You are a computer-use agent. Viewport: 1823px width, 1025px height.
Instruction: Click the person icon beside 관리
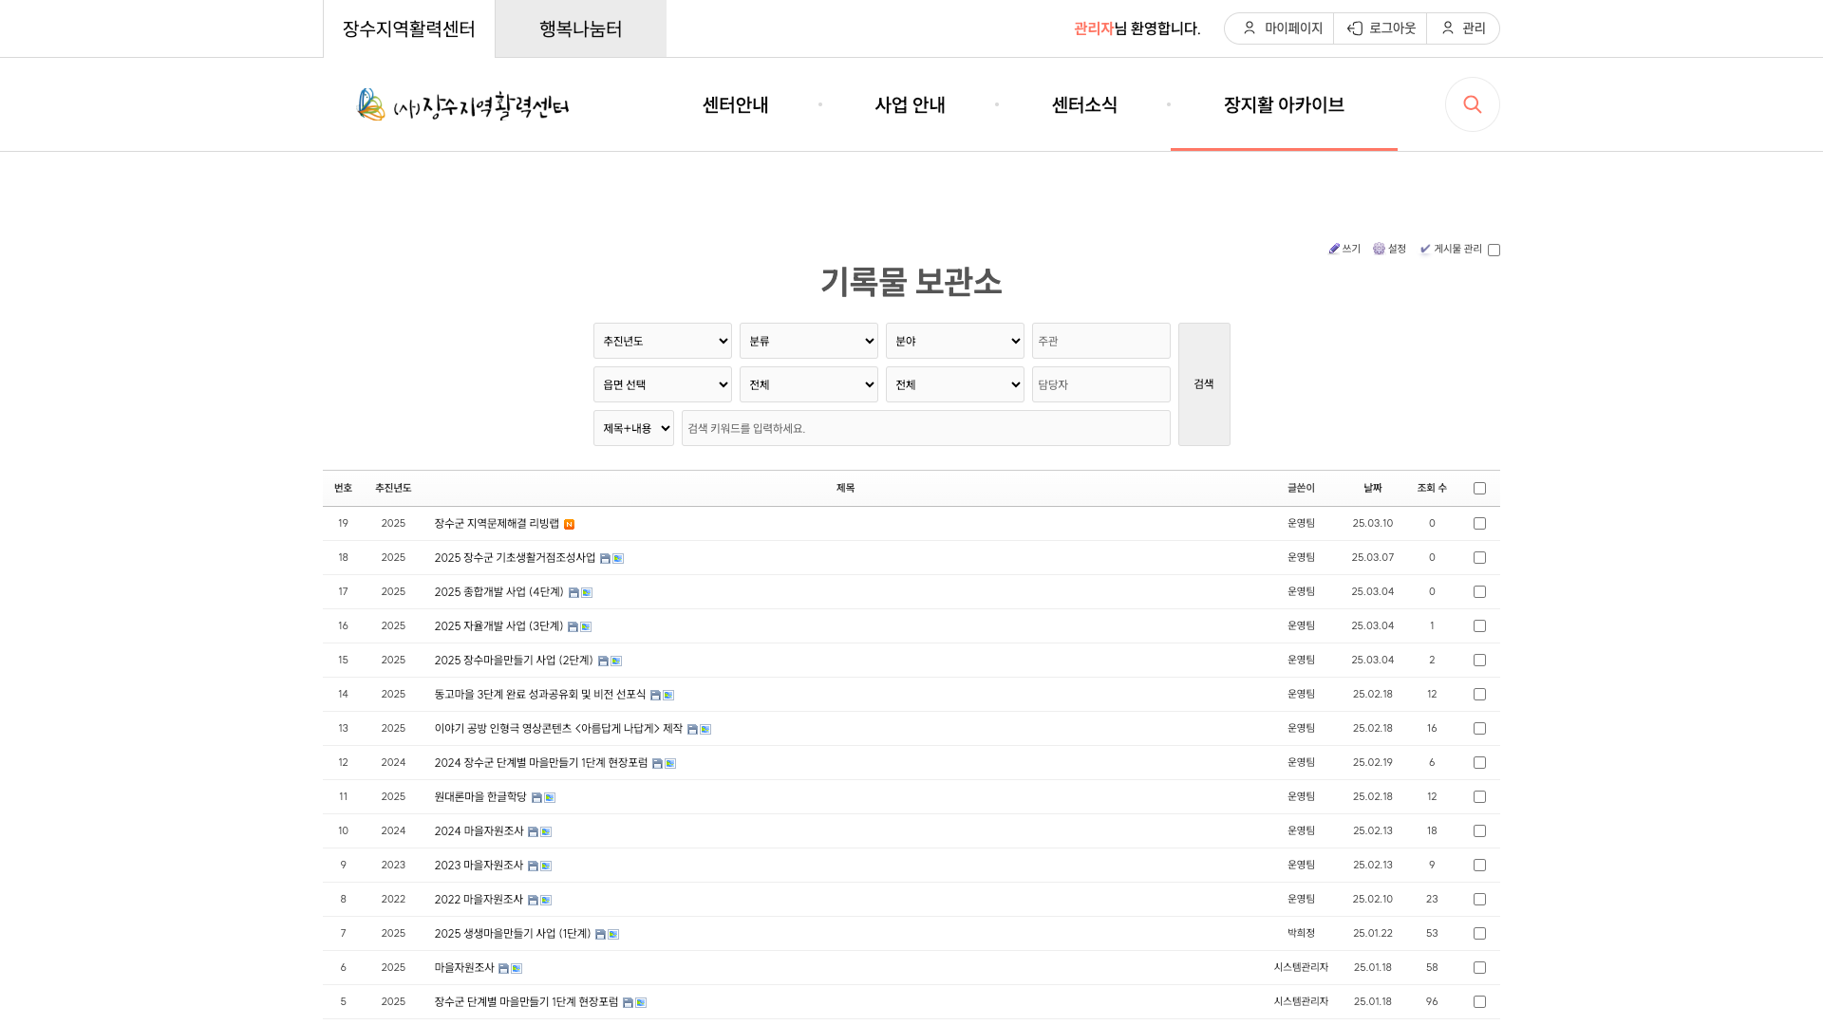[1448, 28]
